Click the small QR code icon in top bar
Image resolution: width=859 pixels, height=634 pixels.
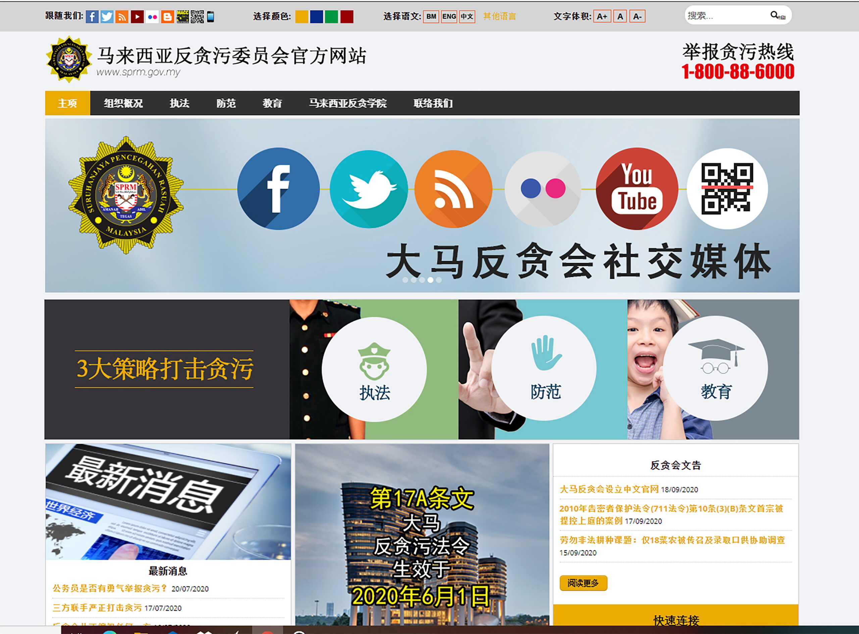[197, 16]
